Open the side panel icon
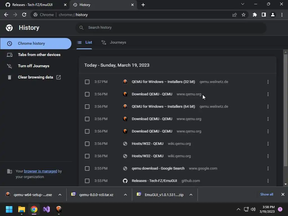The width and height of the screenshot is (288, 216). point(264,15)
